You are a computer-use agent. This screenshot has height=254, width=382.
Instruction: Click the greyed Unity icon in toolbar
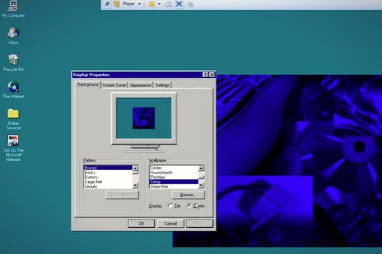[x=190, y=4]
